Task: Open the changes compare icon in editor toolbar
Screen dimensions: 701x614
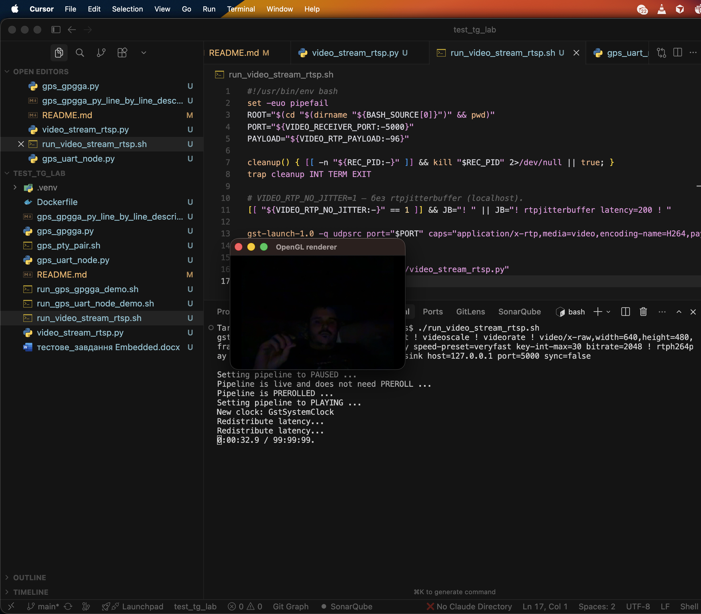Action: pos(661,53)
